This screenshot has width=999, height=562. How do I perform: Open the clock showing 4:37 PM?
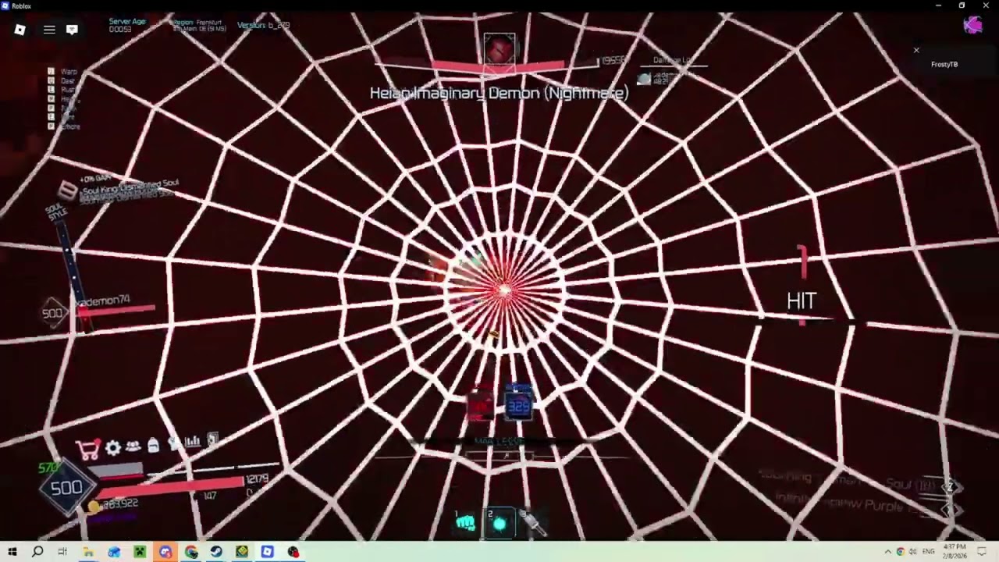coord(955,551)
